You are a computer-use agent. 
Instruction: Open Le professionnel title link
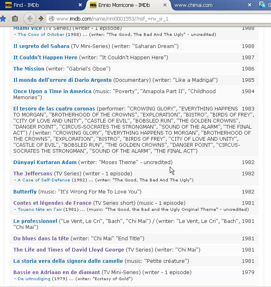[x=35, y=221]
